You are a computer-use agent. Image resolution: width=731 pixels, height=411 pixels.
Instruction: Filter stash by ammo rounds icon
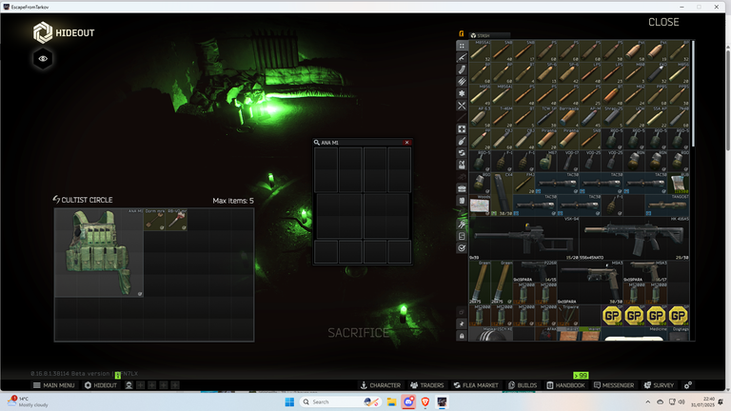tap(462, 82)
